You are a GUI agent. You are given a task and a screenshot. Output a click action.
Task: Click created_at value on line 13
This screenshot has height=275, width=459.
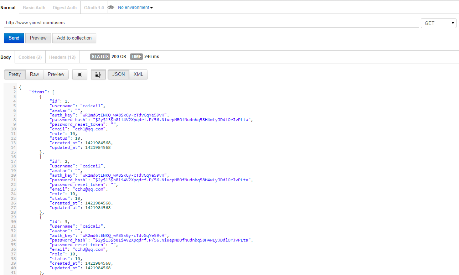[98, 143]
